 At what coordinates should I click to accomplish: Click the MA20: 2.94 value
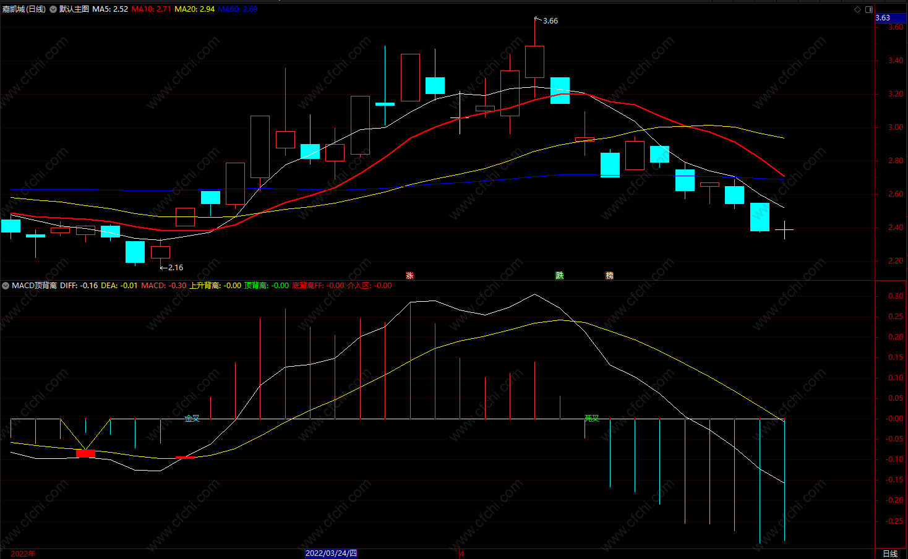pos(195,9)
